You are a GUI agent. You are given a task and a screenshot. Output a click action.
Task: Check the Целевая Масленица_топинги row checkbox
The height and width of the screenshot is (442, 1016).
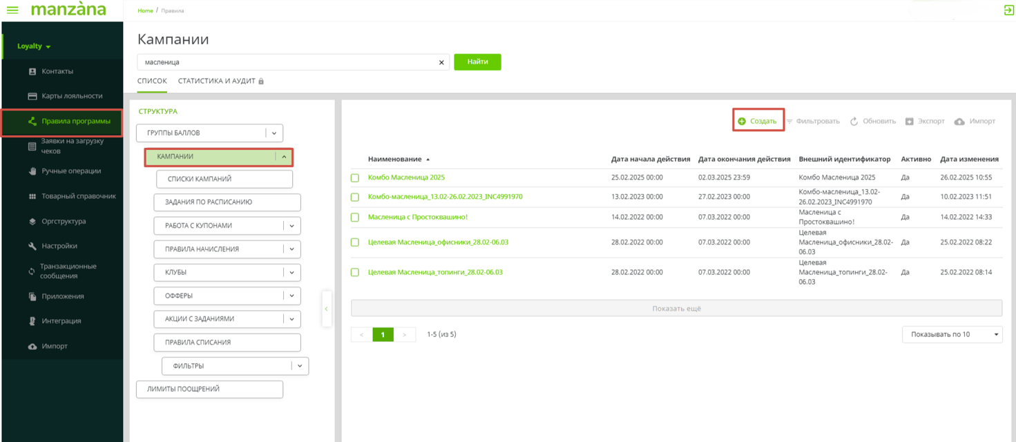point(355,273)
